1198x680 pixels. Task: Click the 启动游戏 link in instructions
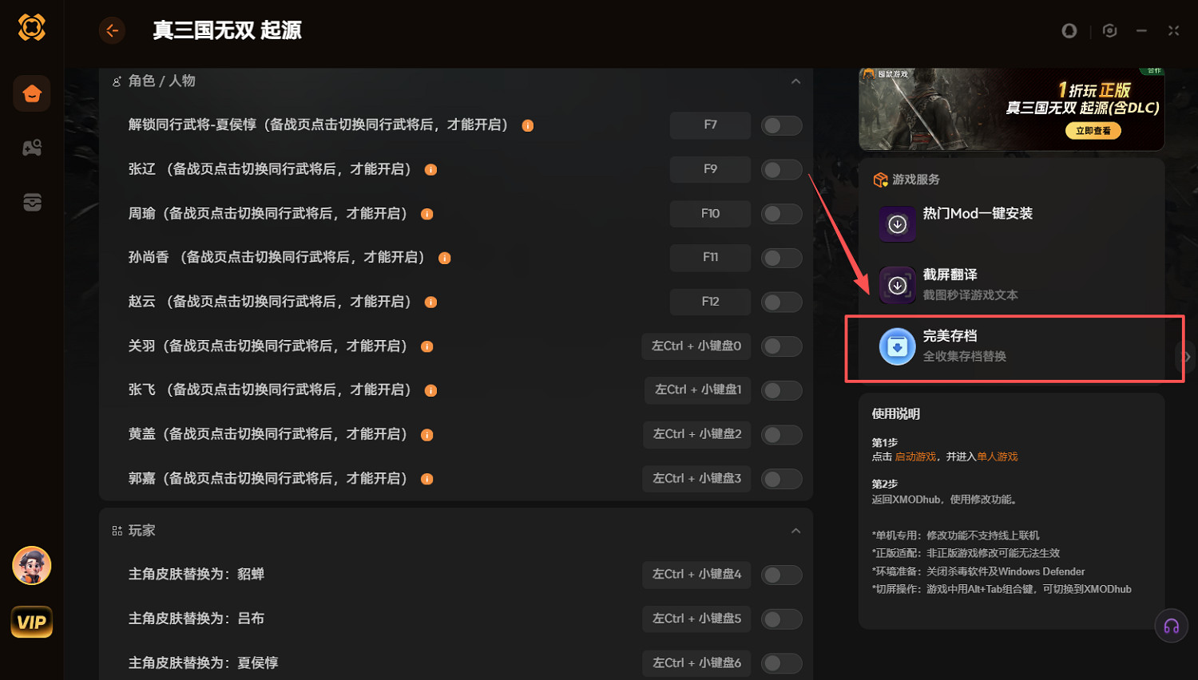click(914, 457)
